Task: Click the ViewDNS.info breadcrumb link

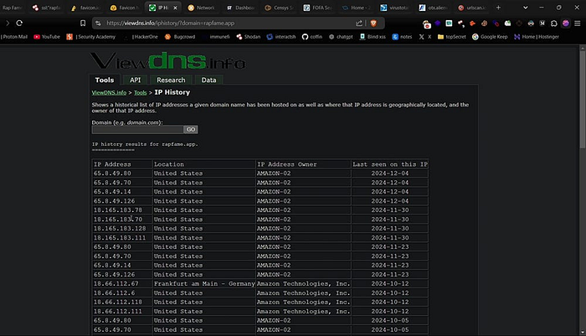Action: (x=109, y=92)
